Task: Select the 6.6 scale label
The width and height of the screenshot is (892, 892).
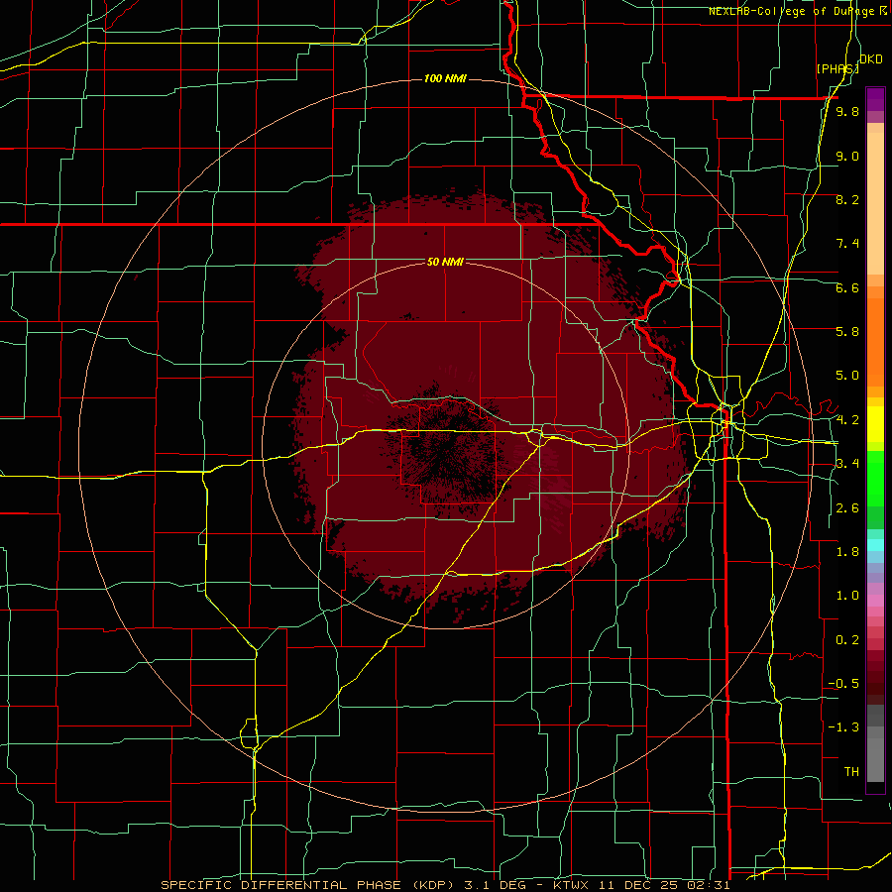Action: (x=847, y=287)
